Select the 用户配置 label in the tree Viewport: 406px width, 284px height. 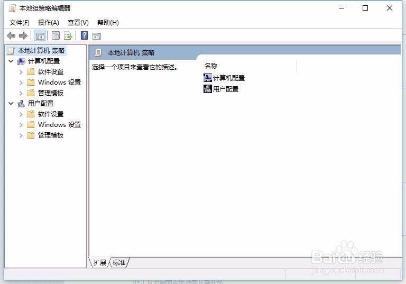tap(41, 104)
